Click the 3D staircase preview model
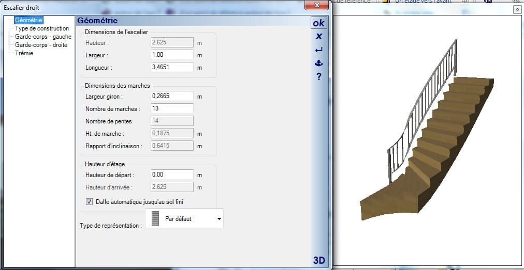 click(x=427, y=130)
